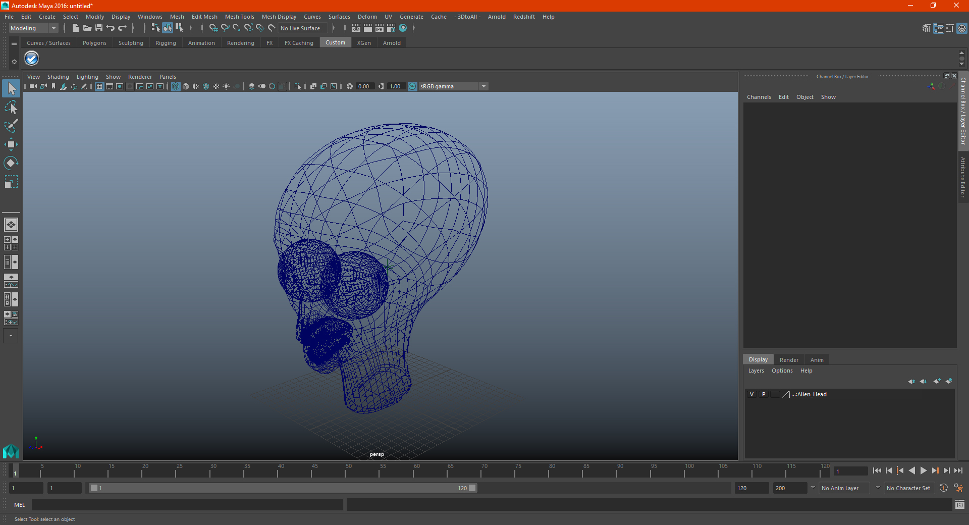Image resolution: width=969 pixels, height=525 pixels.
Task: Activate the Lasso select tool
Action: point(11,107)
